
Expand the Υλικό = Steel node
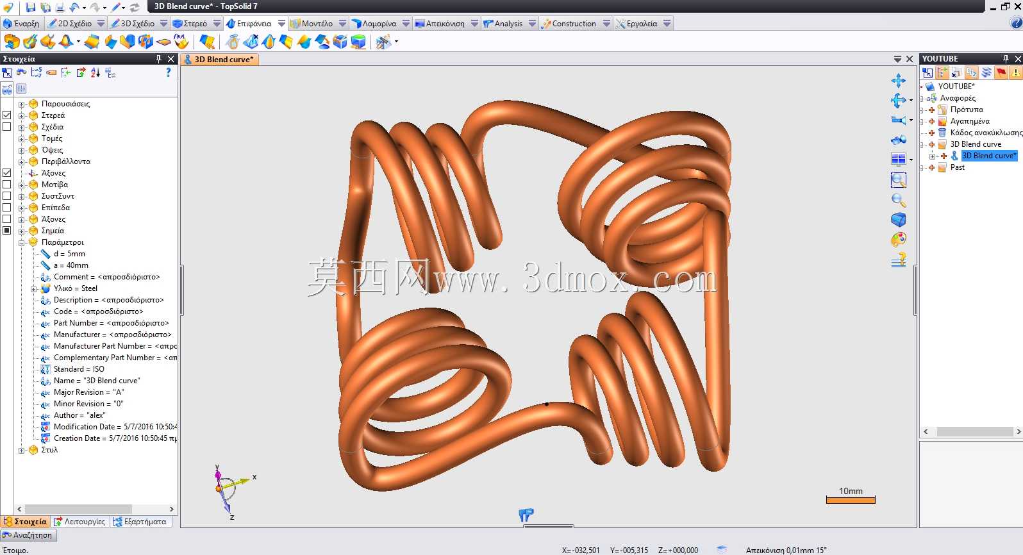(x=34, y=288)
